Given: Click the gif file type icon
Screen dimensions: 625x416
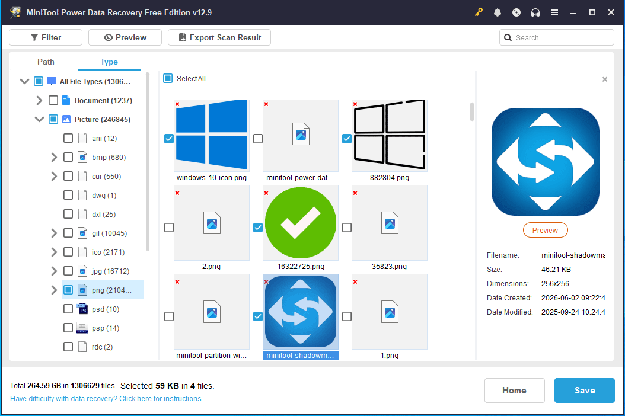Looking at the screenshot, I should point(82,233).
